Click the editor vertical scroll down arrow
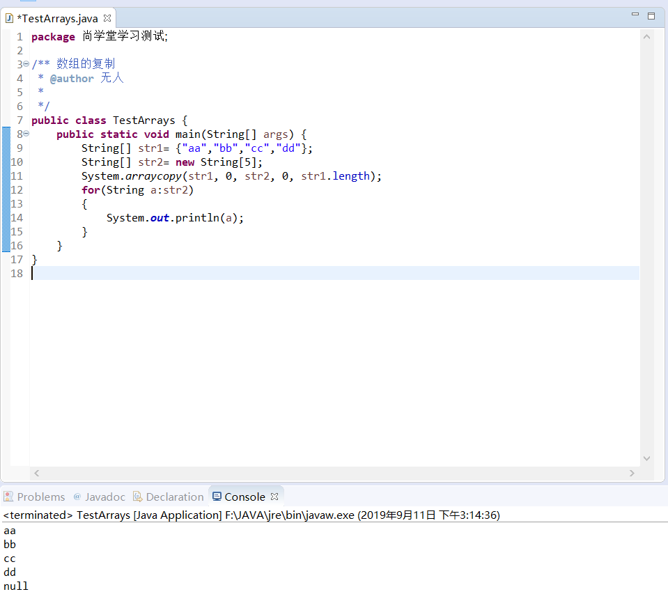 click(x=646, y=458)
